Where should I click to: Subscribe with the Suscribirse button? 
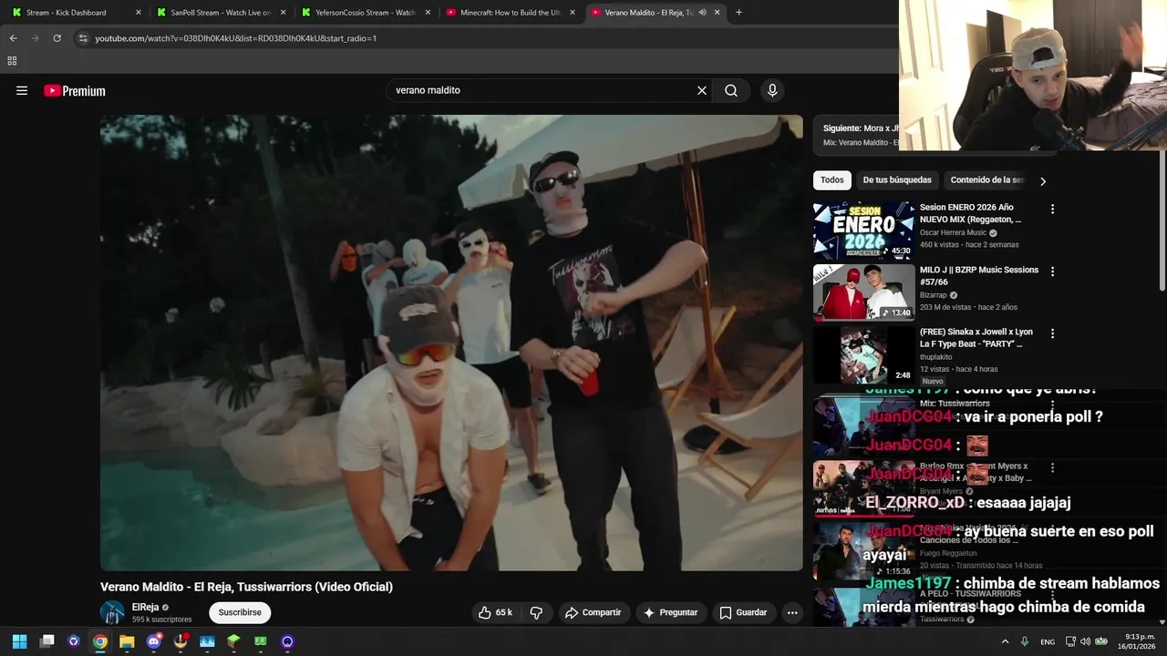pyautogui.click(x=240, y=612)
